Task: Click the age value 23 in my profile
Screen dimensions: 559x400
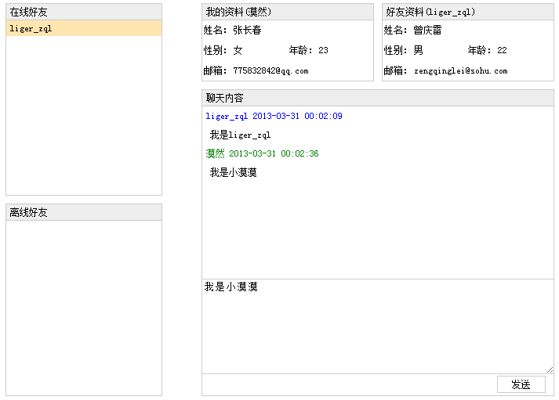Action: 323,50
